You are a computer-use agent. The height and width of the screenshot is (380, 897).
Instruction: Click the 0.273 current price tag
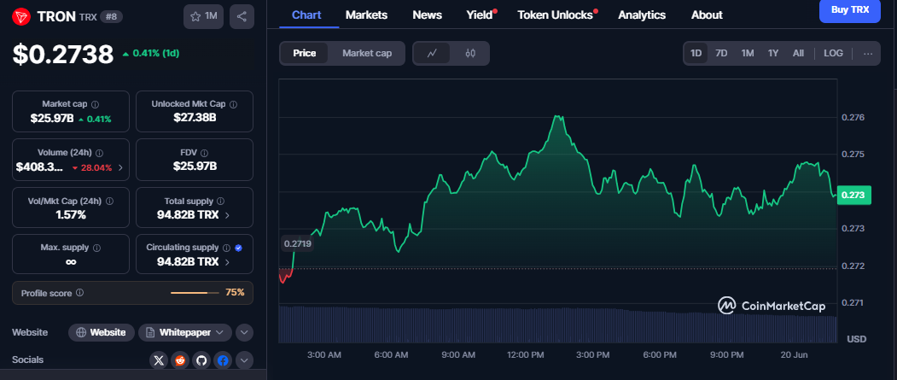pyautogui.click(x=853, y=196)
